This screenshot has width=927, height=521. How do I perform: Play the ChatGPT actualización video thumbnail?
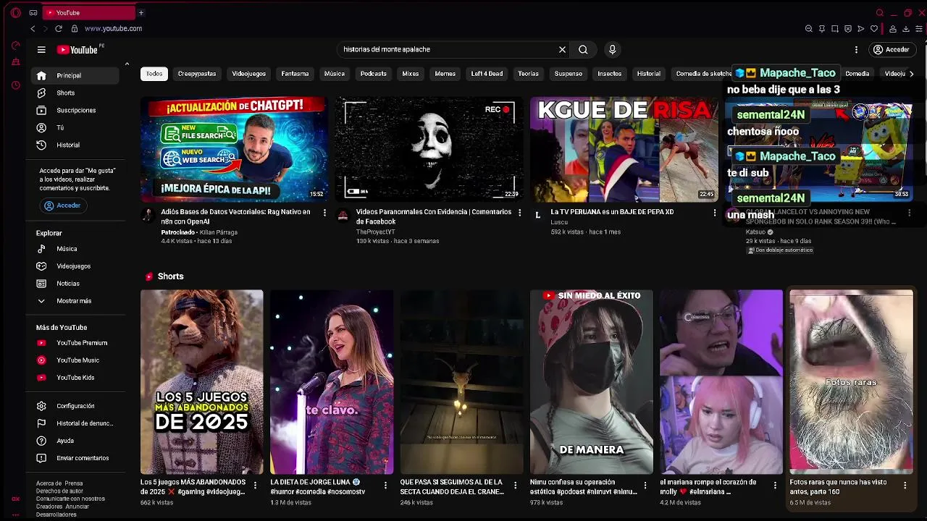click(234, 149)
